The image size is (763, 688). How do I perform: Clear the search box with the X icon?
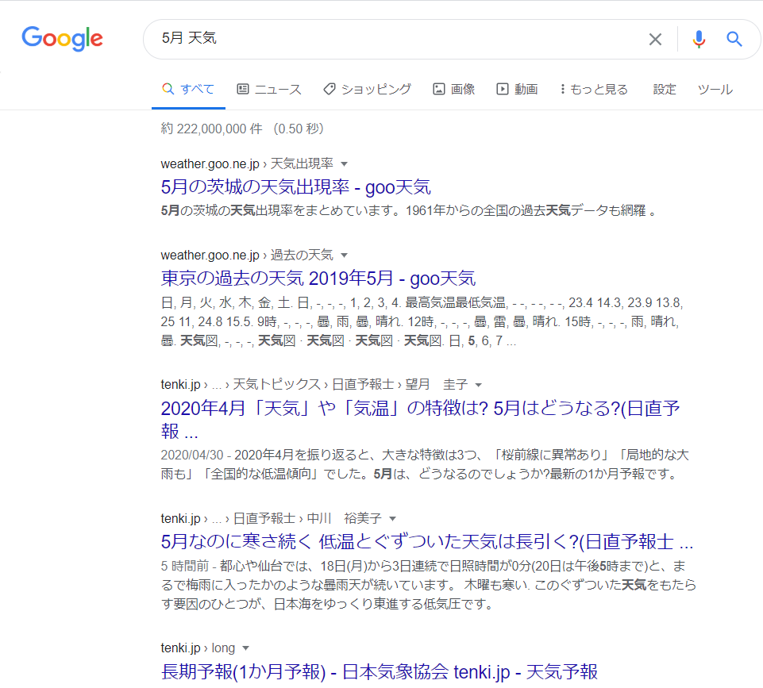[655, 40]
